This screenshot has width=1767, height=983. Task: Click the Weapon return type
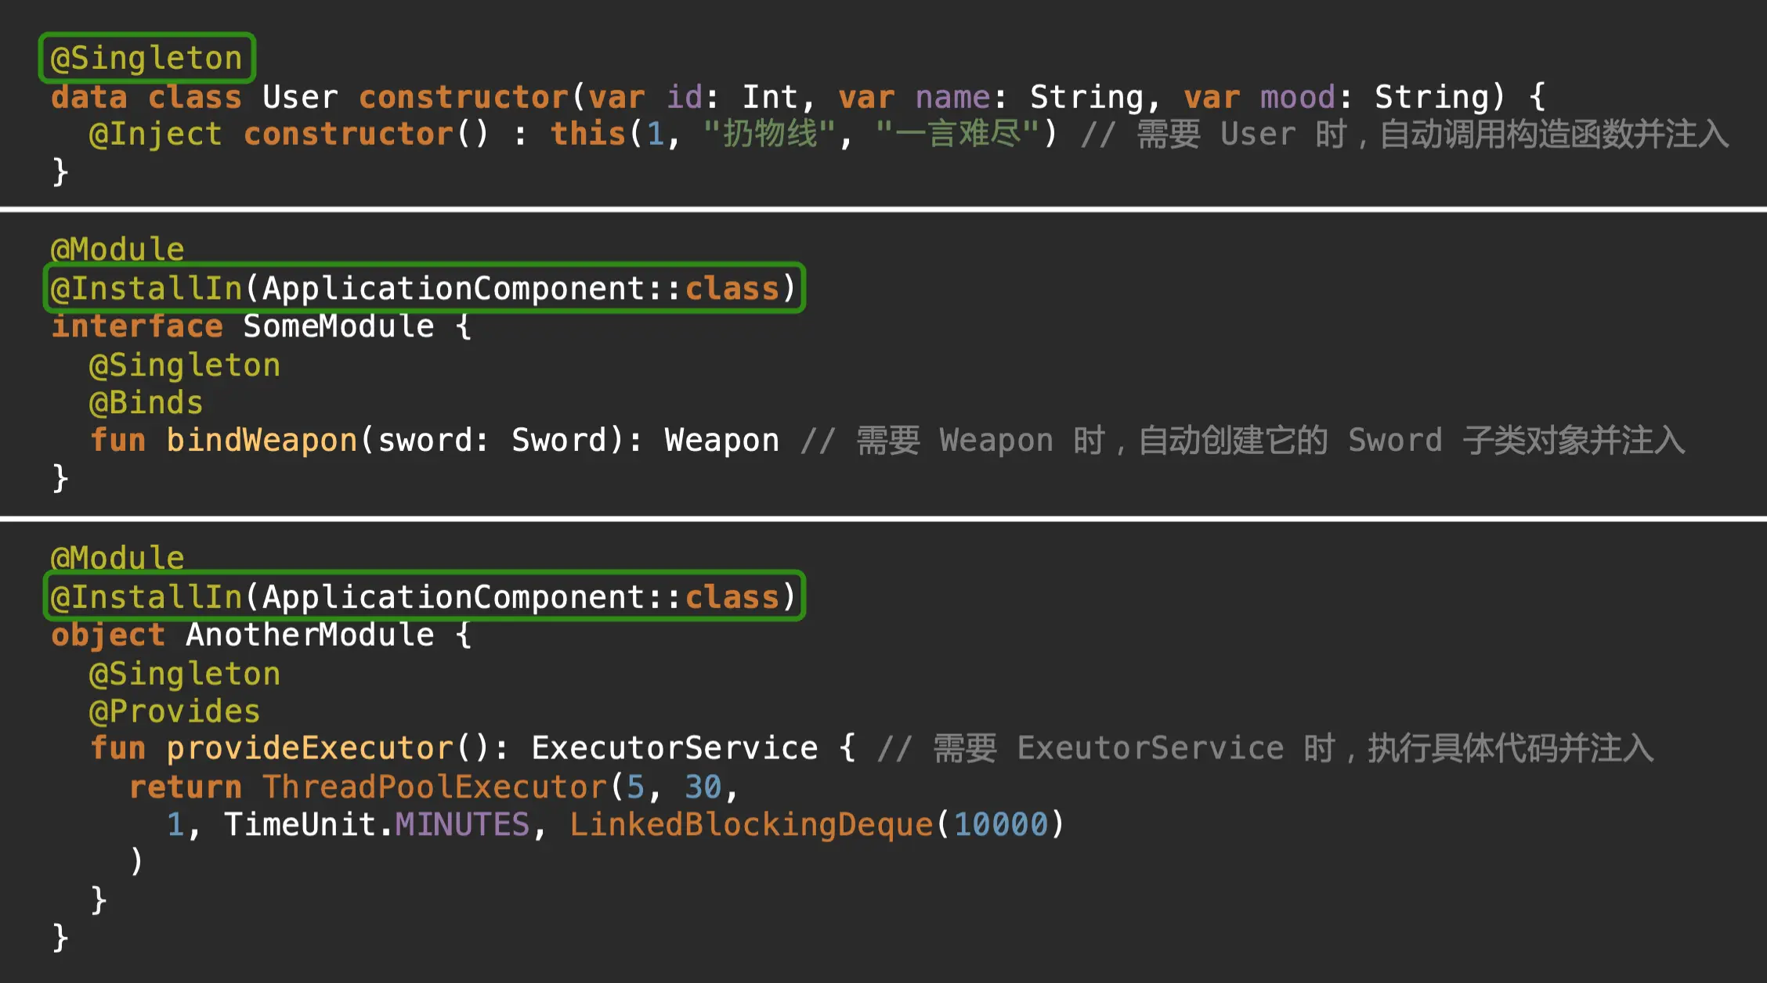721,440
